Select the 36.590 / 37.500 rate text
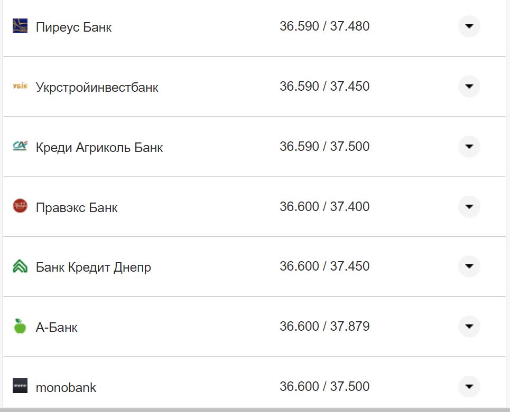 click(x=324, y=147)
